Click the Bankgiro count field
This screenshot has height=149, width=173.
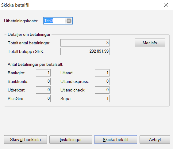point(43,73)
